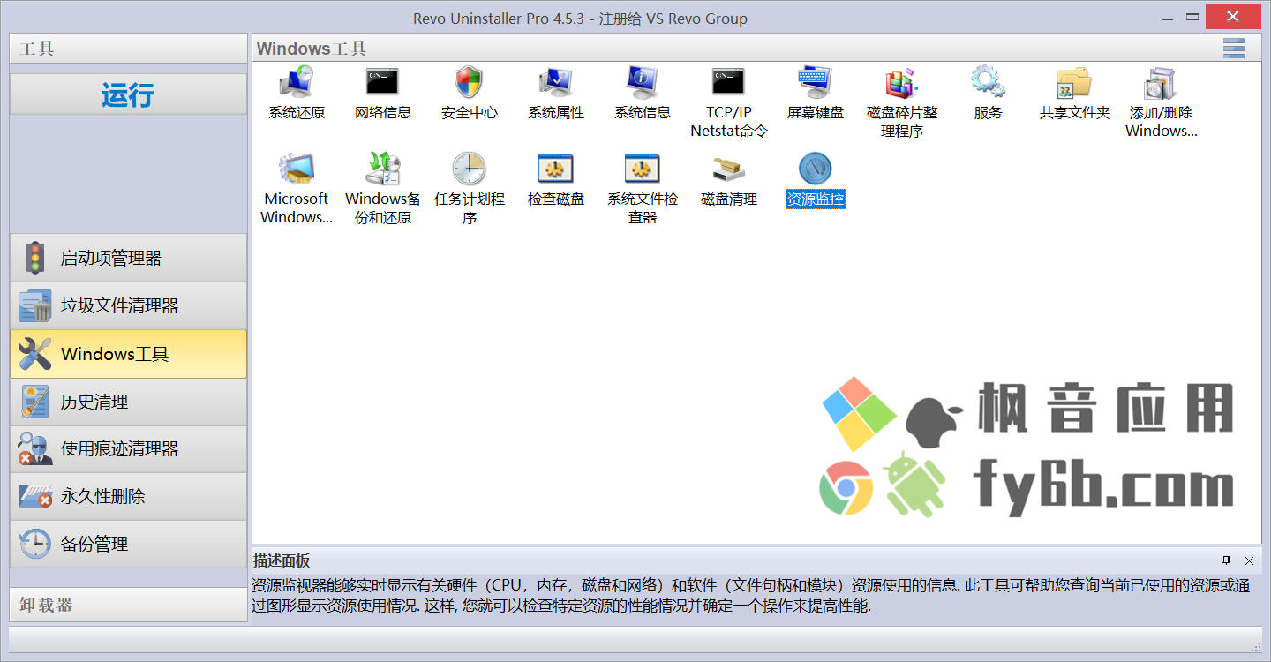Select the 共享文件夹 icon

(1075, 83)
